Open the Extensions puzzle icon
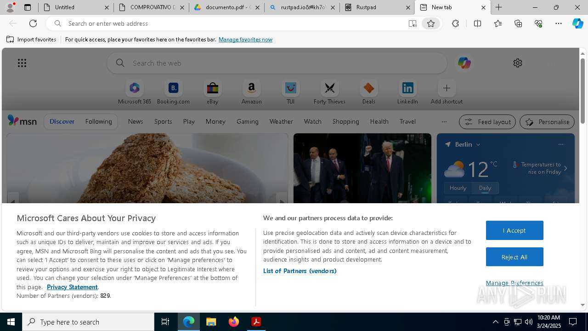This screenshot has width=588, height=331. (455, 23)
